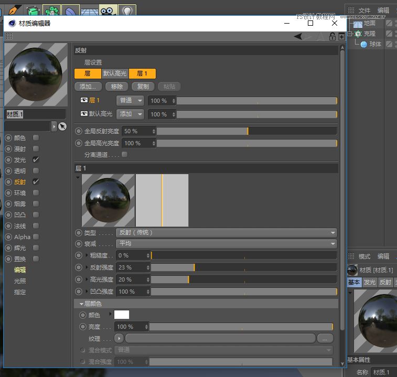
Task: Toggle visibility eye of 层 1 layer
Action: [84, 100]
